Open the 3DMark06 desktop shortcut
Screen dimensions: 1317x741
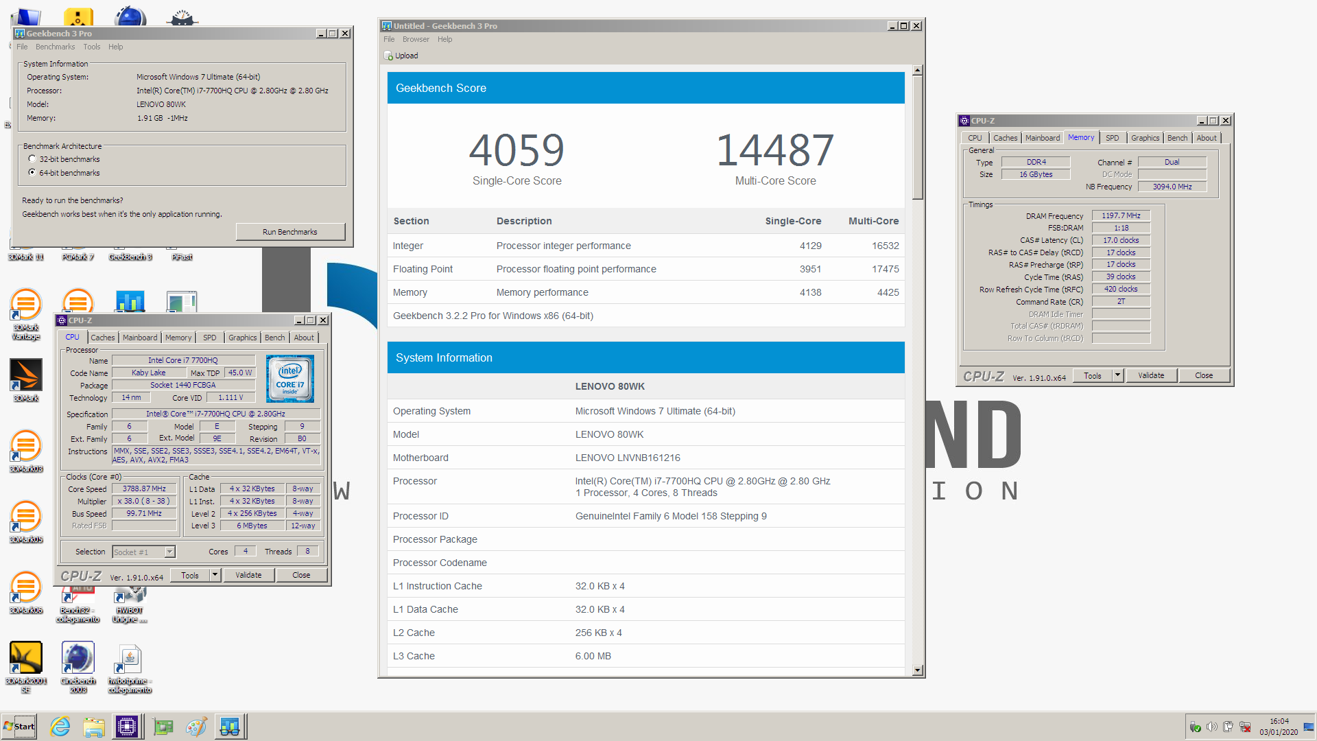click(26, 593)
